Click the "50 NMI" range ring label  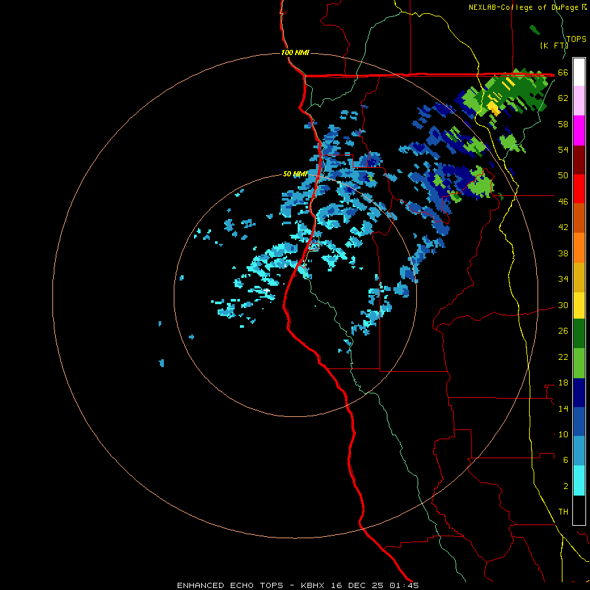295,174
